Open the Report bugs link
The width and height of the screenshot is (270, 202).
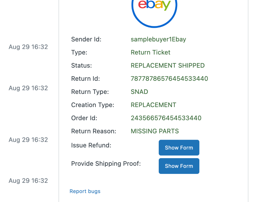85,191
